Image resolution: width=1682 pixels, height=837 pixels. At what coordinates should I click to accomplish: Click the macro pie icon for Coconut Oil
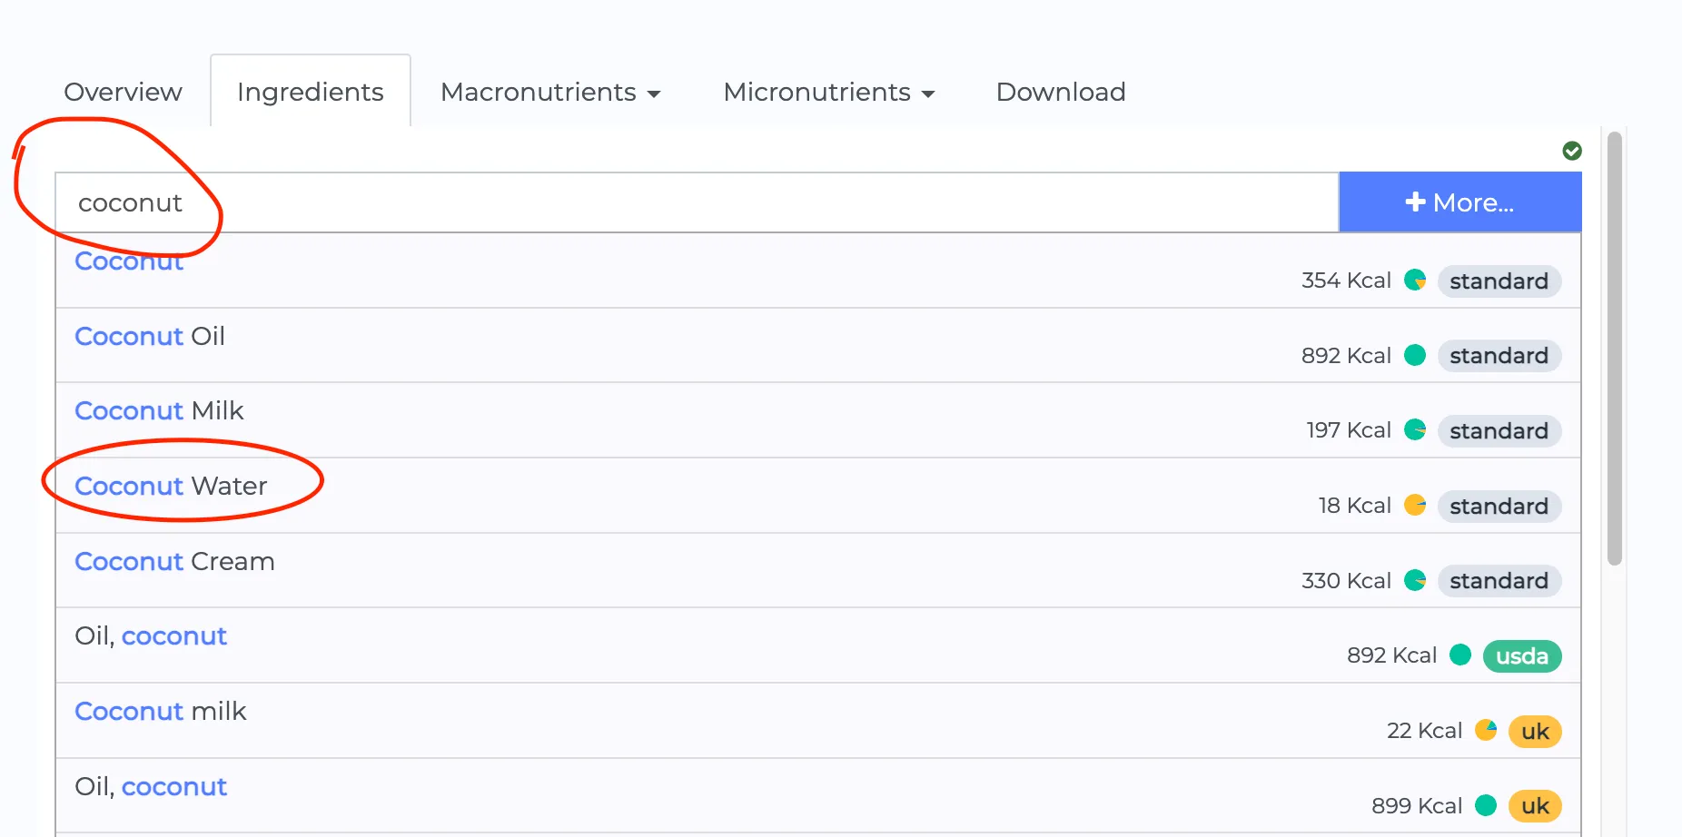(x=1415, y=355)
